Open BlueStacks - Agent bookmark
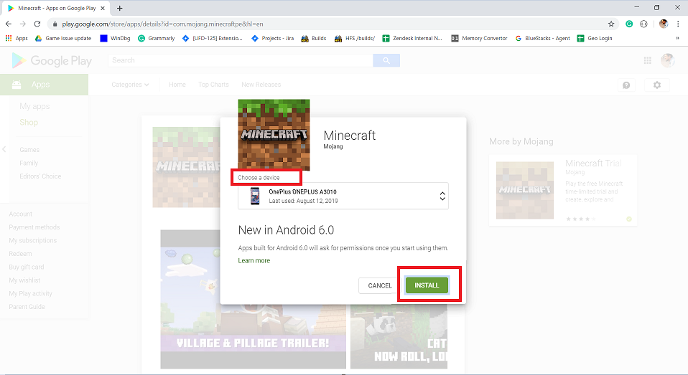 click(x=542, y=38)
